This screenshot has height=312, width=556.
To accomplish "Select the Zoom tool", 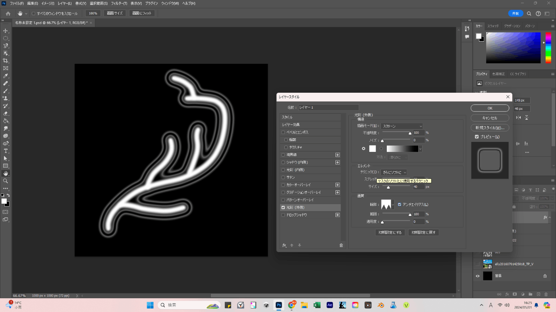I will [6, 181].
